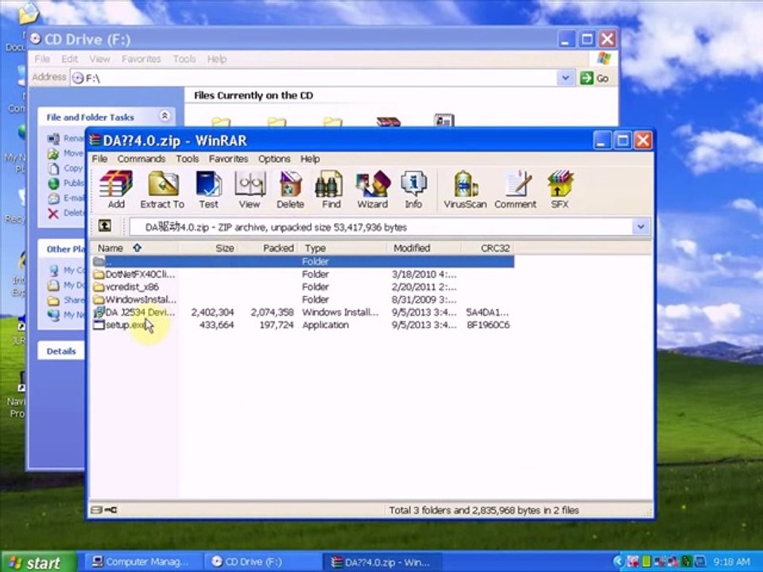Click the Windows Start button
Image resolution: width=763 pixels, height=572 pixels.
(38, 562)
